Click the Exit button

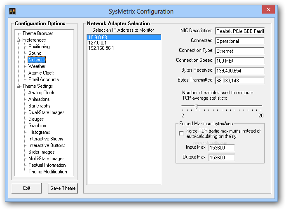tap(27, 188)
